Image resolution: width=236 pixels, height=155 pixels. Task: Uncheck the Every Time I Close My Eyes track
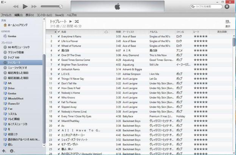click(59, 116)
